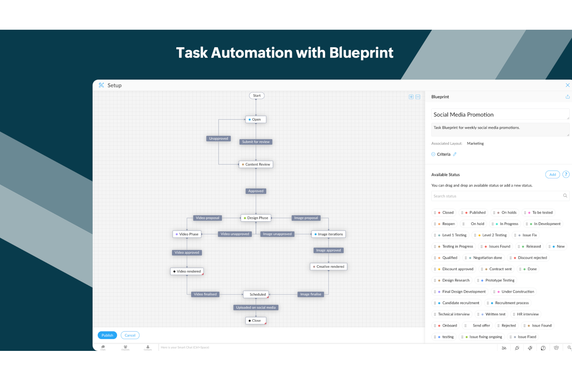Click the Prototype Testing status chip
572x381 pixels.
(x=496, y=281)
